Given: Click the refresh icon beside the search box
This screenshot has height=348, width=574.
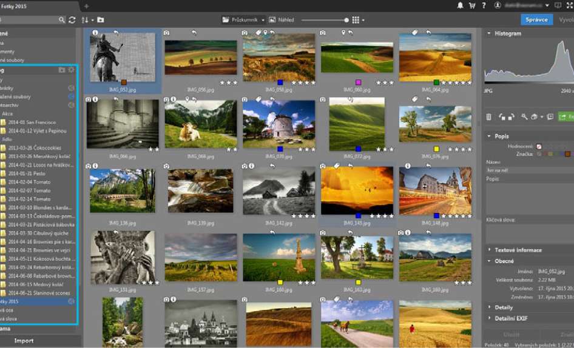Looking at the screenshot, I should coord(72,20).
